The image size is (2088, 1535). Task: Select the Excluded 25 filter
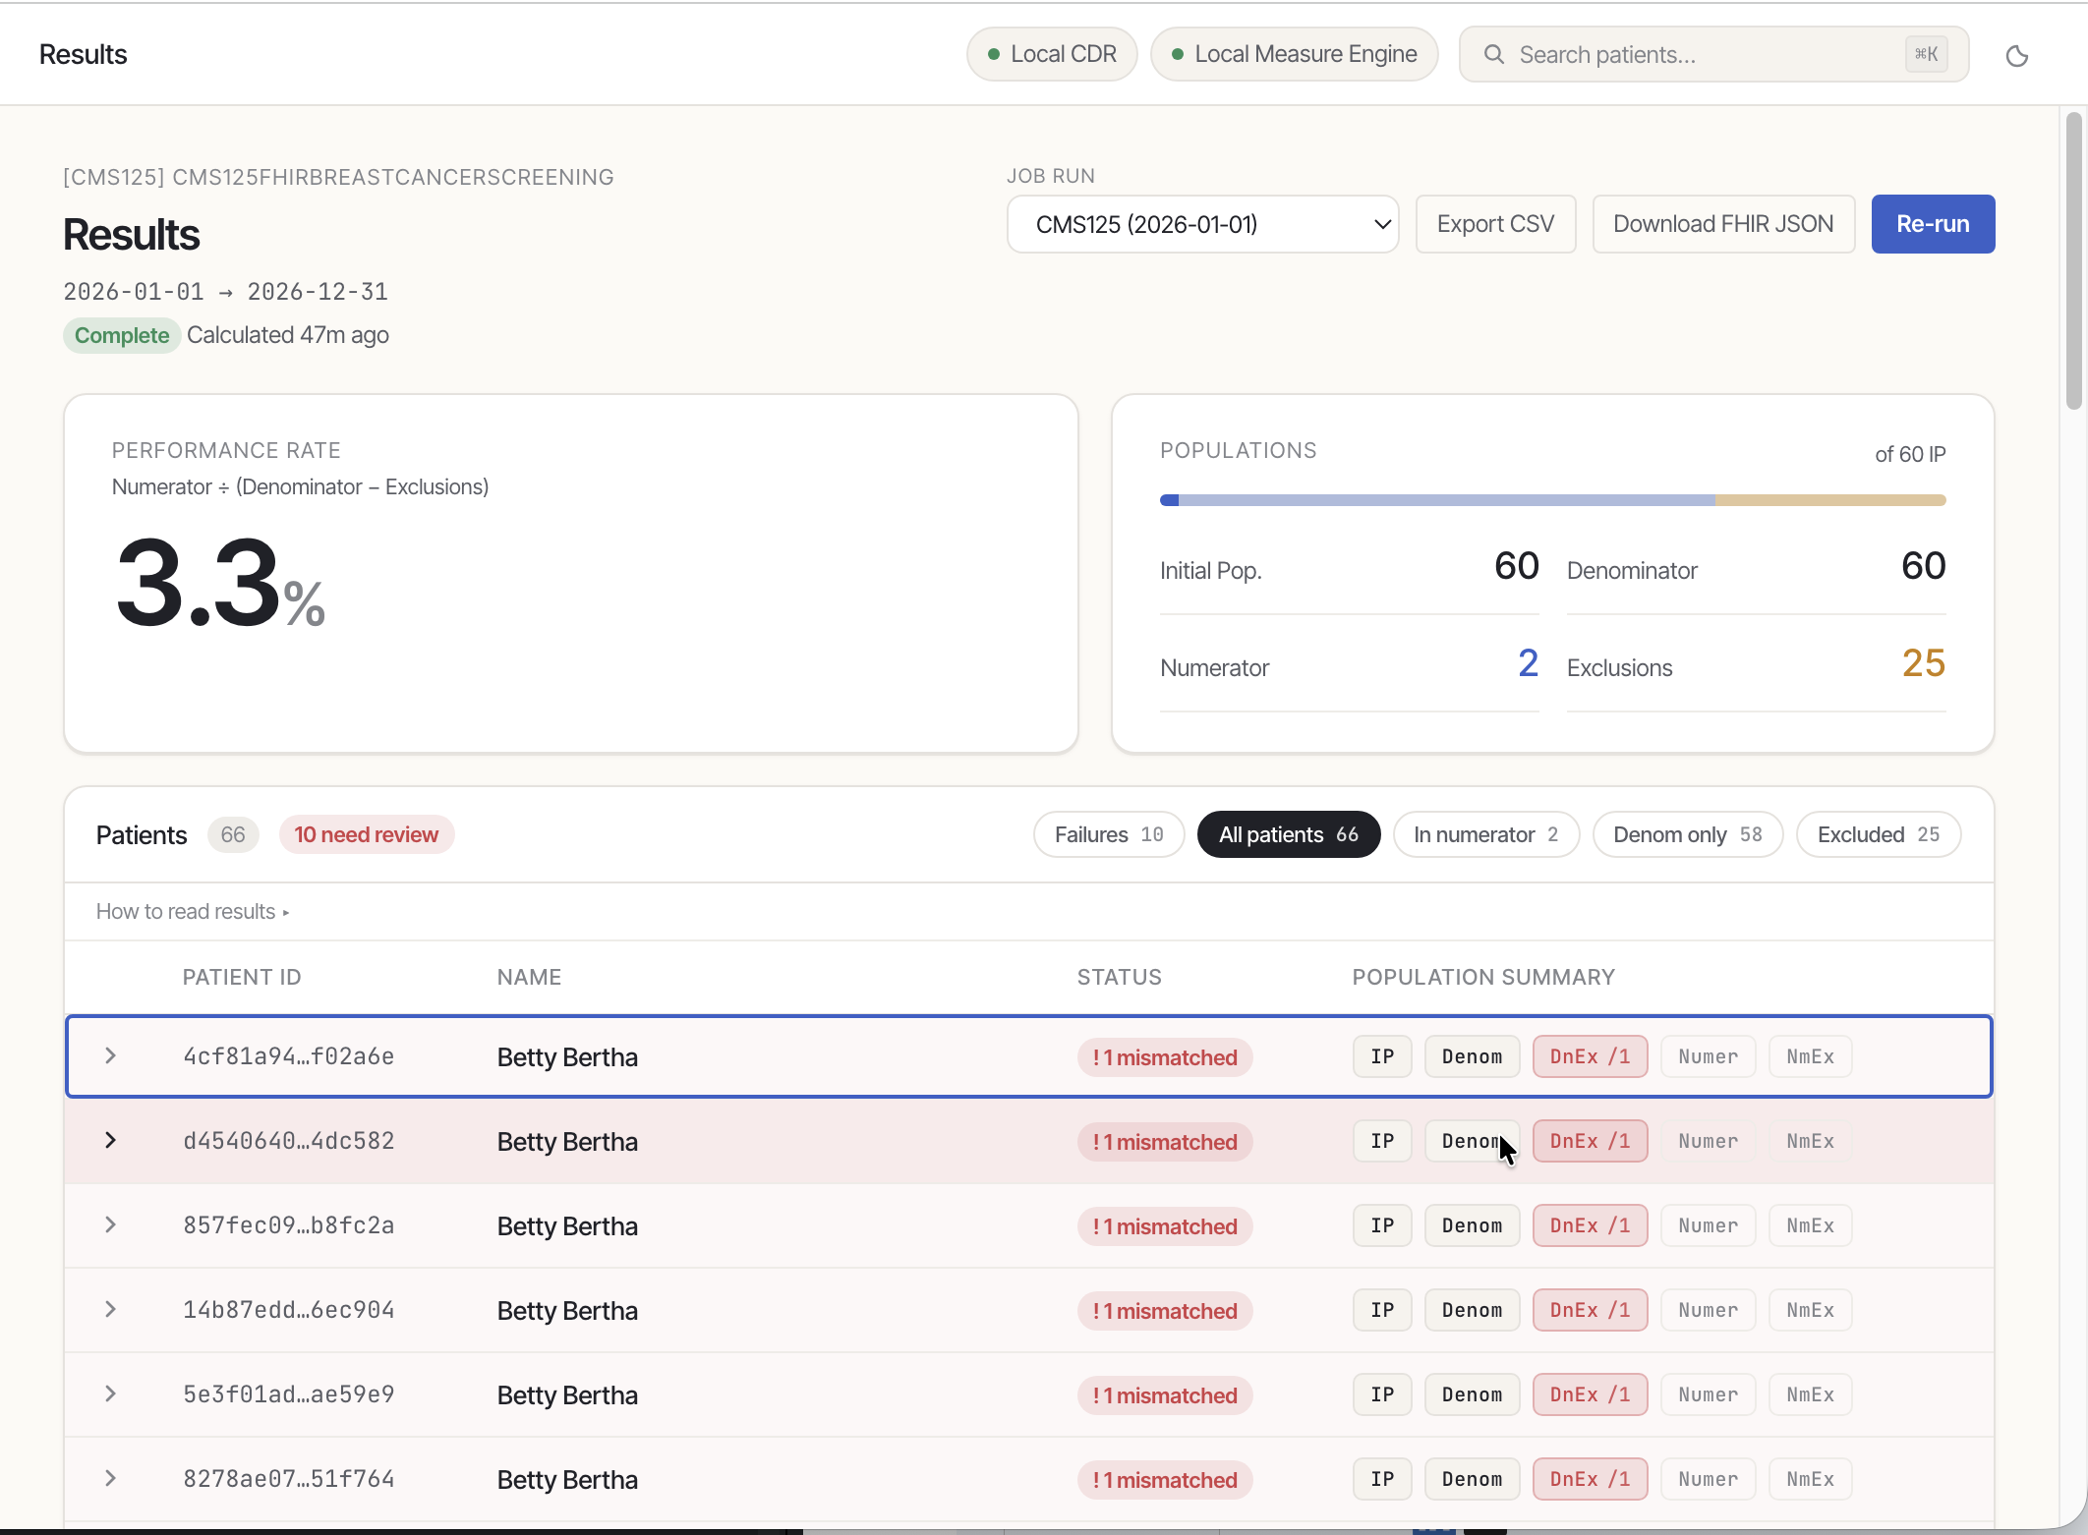(1878, 834)
